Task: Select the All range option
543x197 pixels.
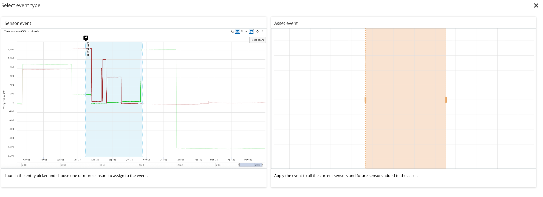Action: (x=247, y=31)
